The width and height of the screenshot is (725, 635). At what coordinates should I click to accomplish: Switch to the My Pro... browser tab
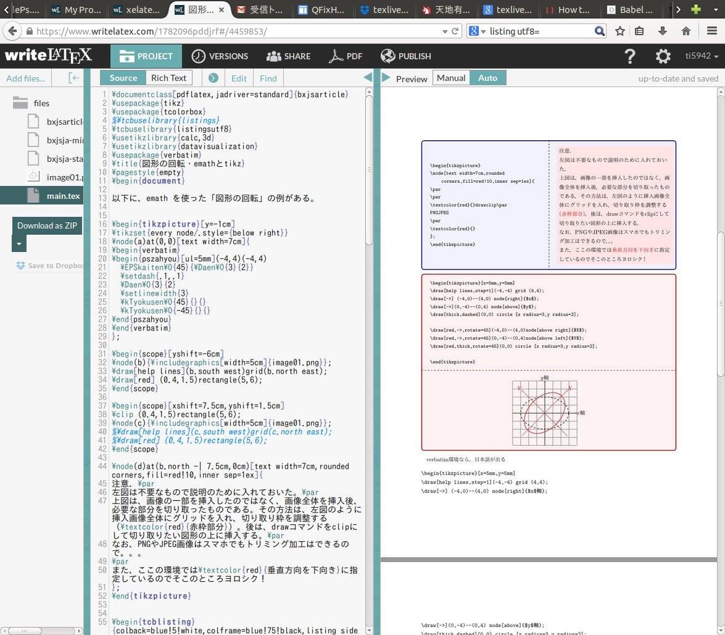77,10
